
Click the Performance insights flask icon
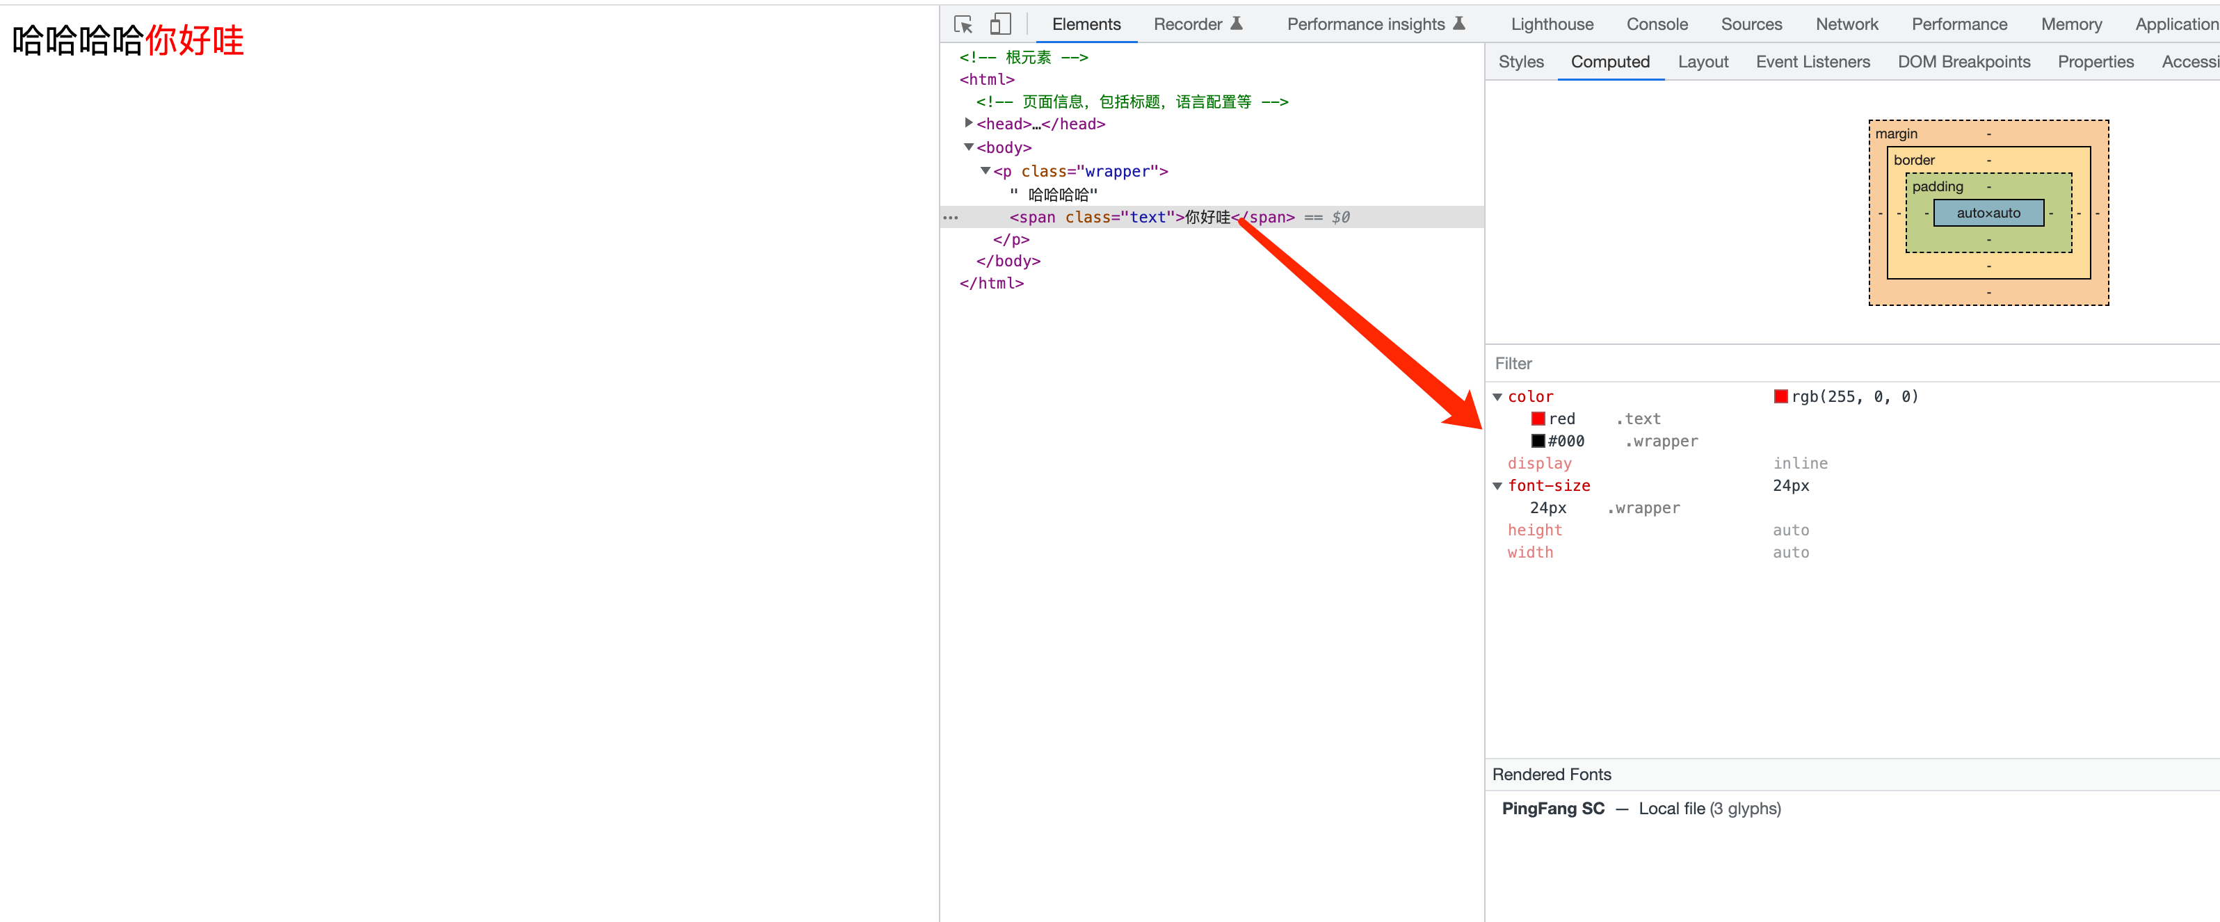[x=1458, y=23]
